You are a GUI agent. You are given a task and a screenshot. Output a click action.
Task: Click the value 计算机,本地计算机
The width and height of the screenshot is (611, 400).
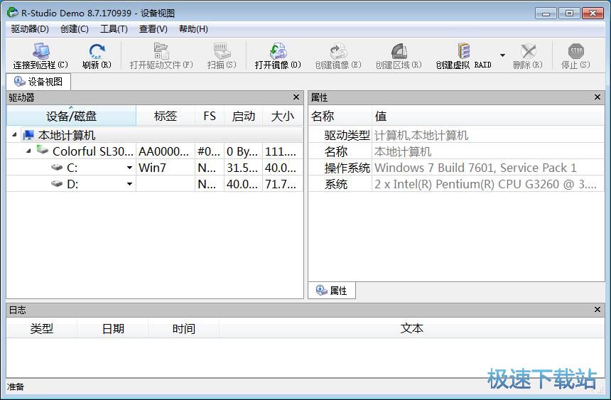[x=421, y=135]
